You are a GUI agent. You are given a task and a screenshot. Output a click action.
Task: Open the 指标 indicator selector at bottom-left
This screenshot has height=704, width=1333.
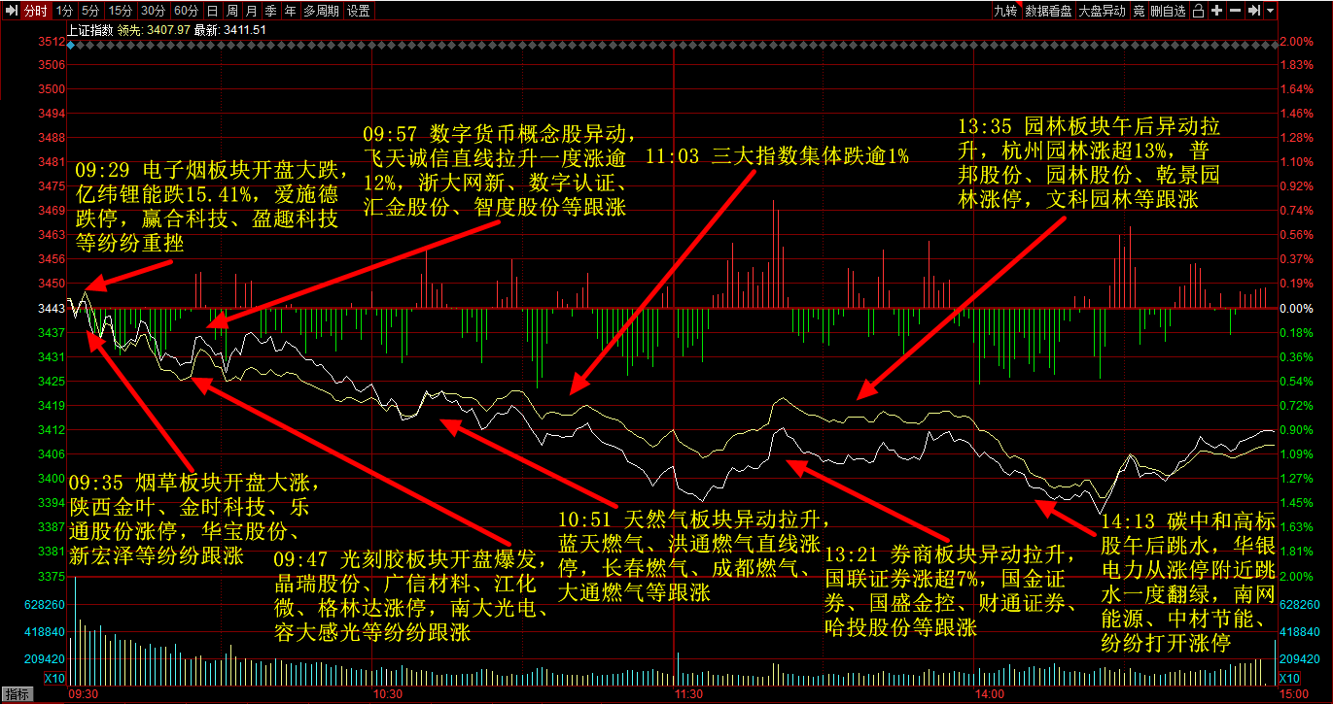pyautogui.click(x=17, y=693)
